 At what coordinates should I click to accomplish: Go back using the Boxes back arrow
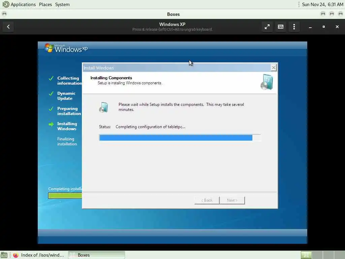coord(8,27)
